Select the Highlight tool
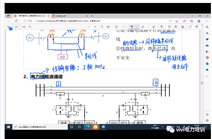 point(143,27)
